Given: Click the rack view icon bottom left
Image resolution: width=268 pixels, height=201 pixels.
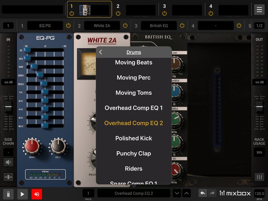Looking at the screenshot, I should coord(8,194).
